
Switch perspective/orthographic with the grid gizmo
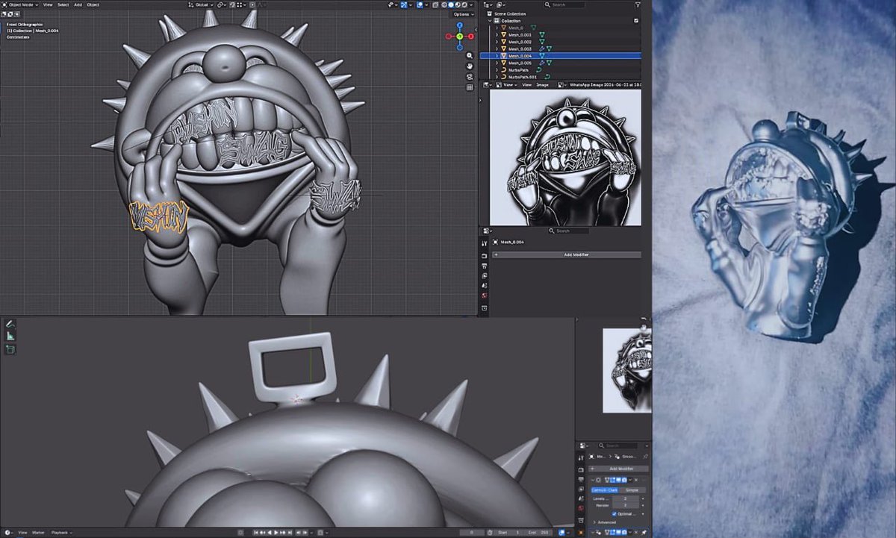click(x=470, y=87)
